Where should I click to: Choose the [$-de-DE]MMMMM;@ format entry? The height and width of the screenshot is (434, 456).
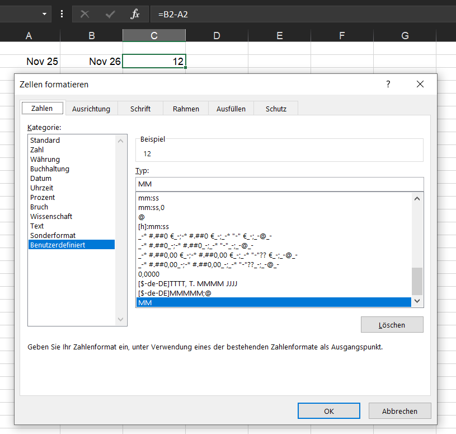(x=274, y=293)
